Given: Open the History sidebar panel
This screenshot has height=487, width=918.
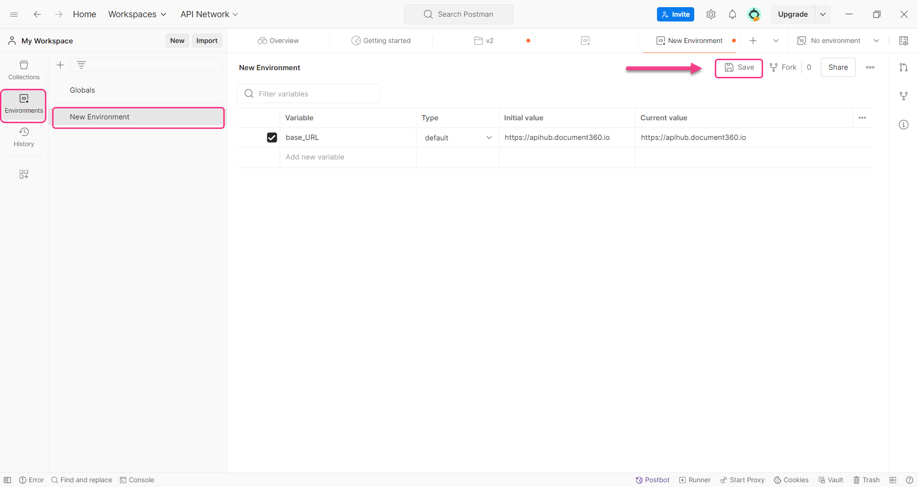Looking at the screenshot, I should coord(24,137).
